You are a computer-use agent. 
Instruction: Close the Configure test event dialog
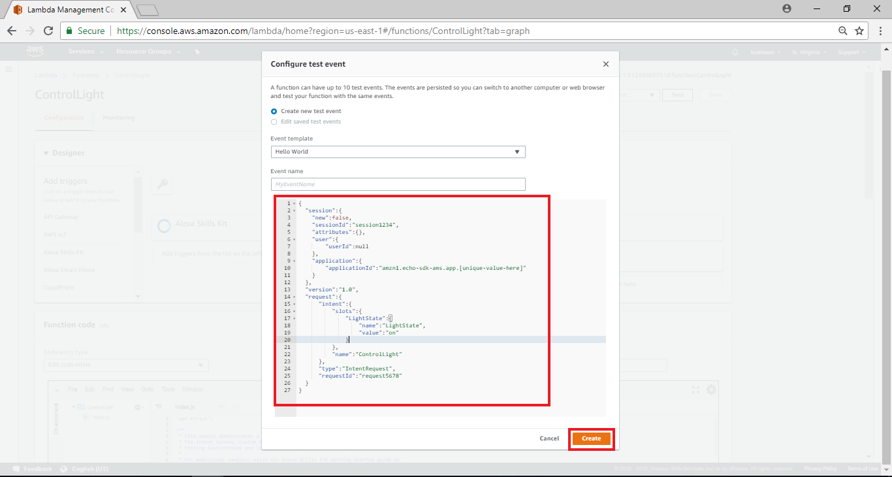tap(606, 64)
